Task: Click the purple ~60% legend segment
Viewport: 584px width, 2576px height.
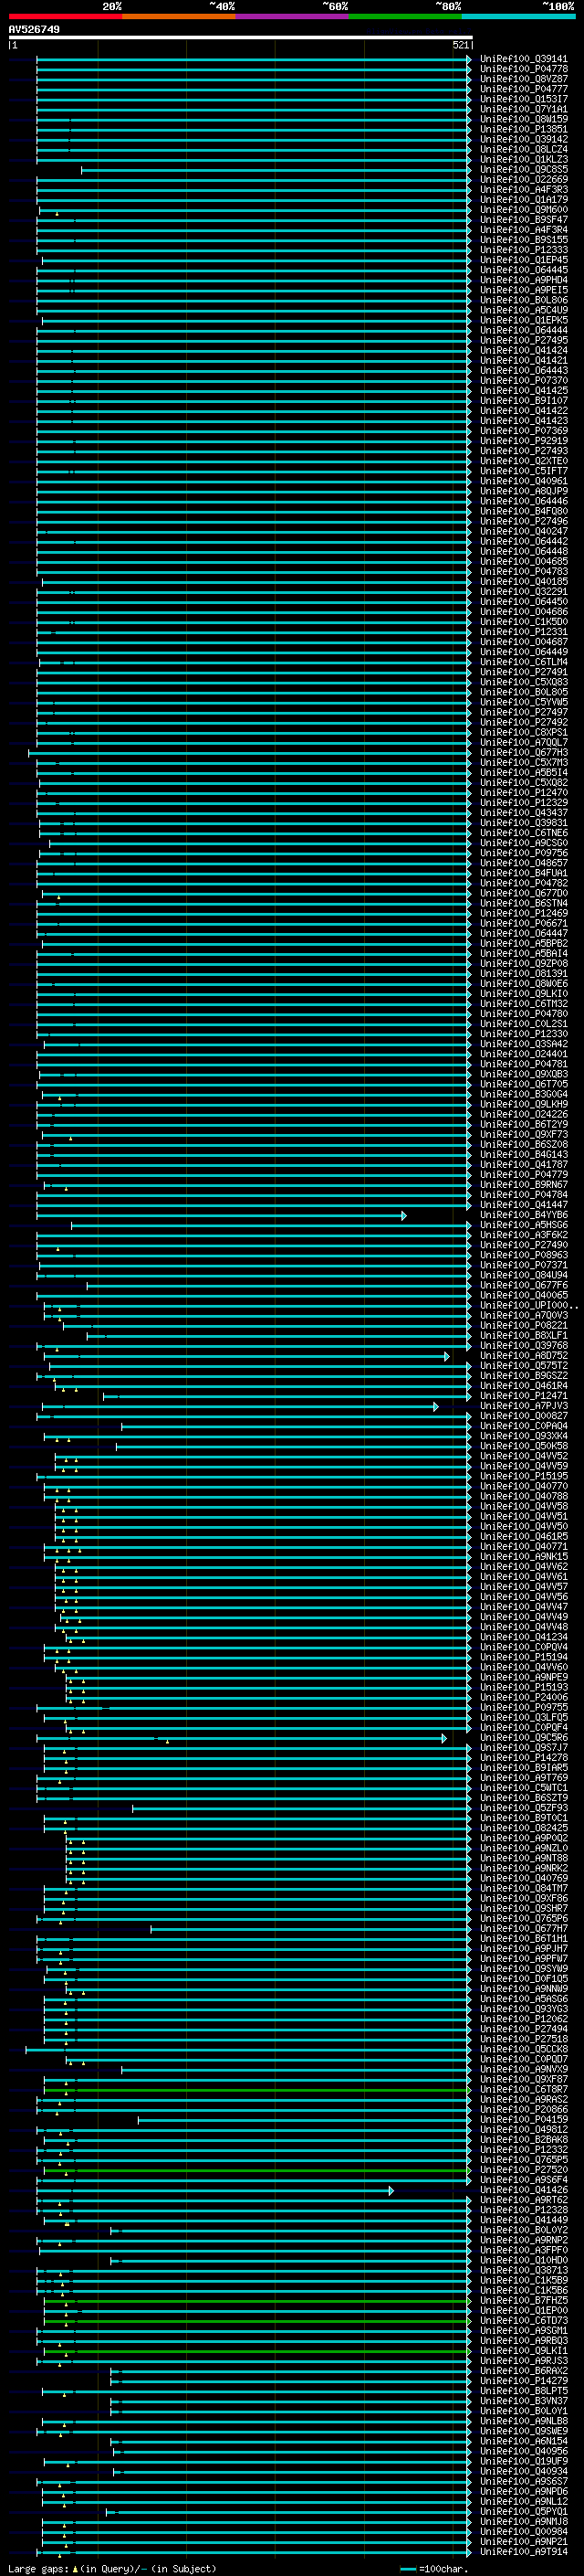Action: click(293, 17)
